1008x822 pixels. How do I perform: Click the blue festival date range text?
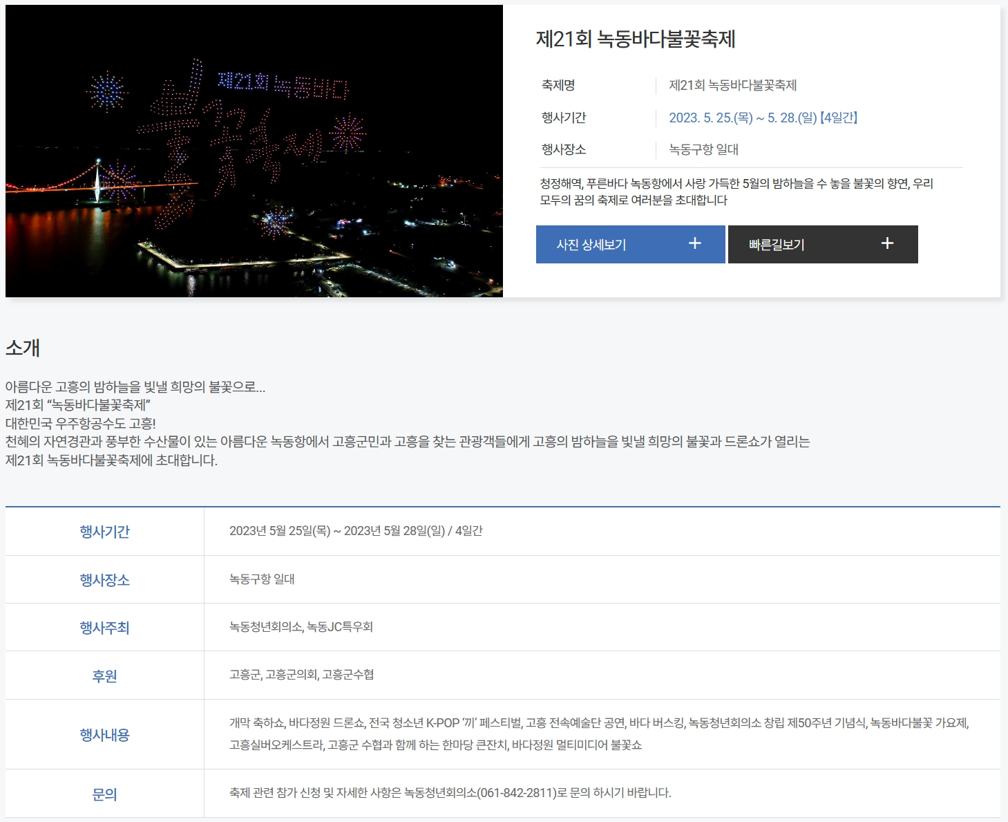point(763,118)
